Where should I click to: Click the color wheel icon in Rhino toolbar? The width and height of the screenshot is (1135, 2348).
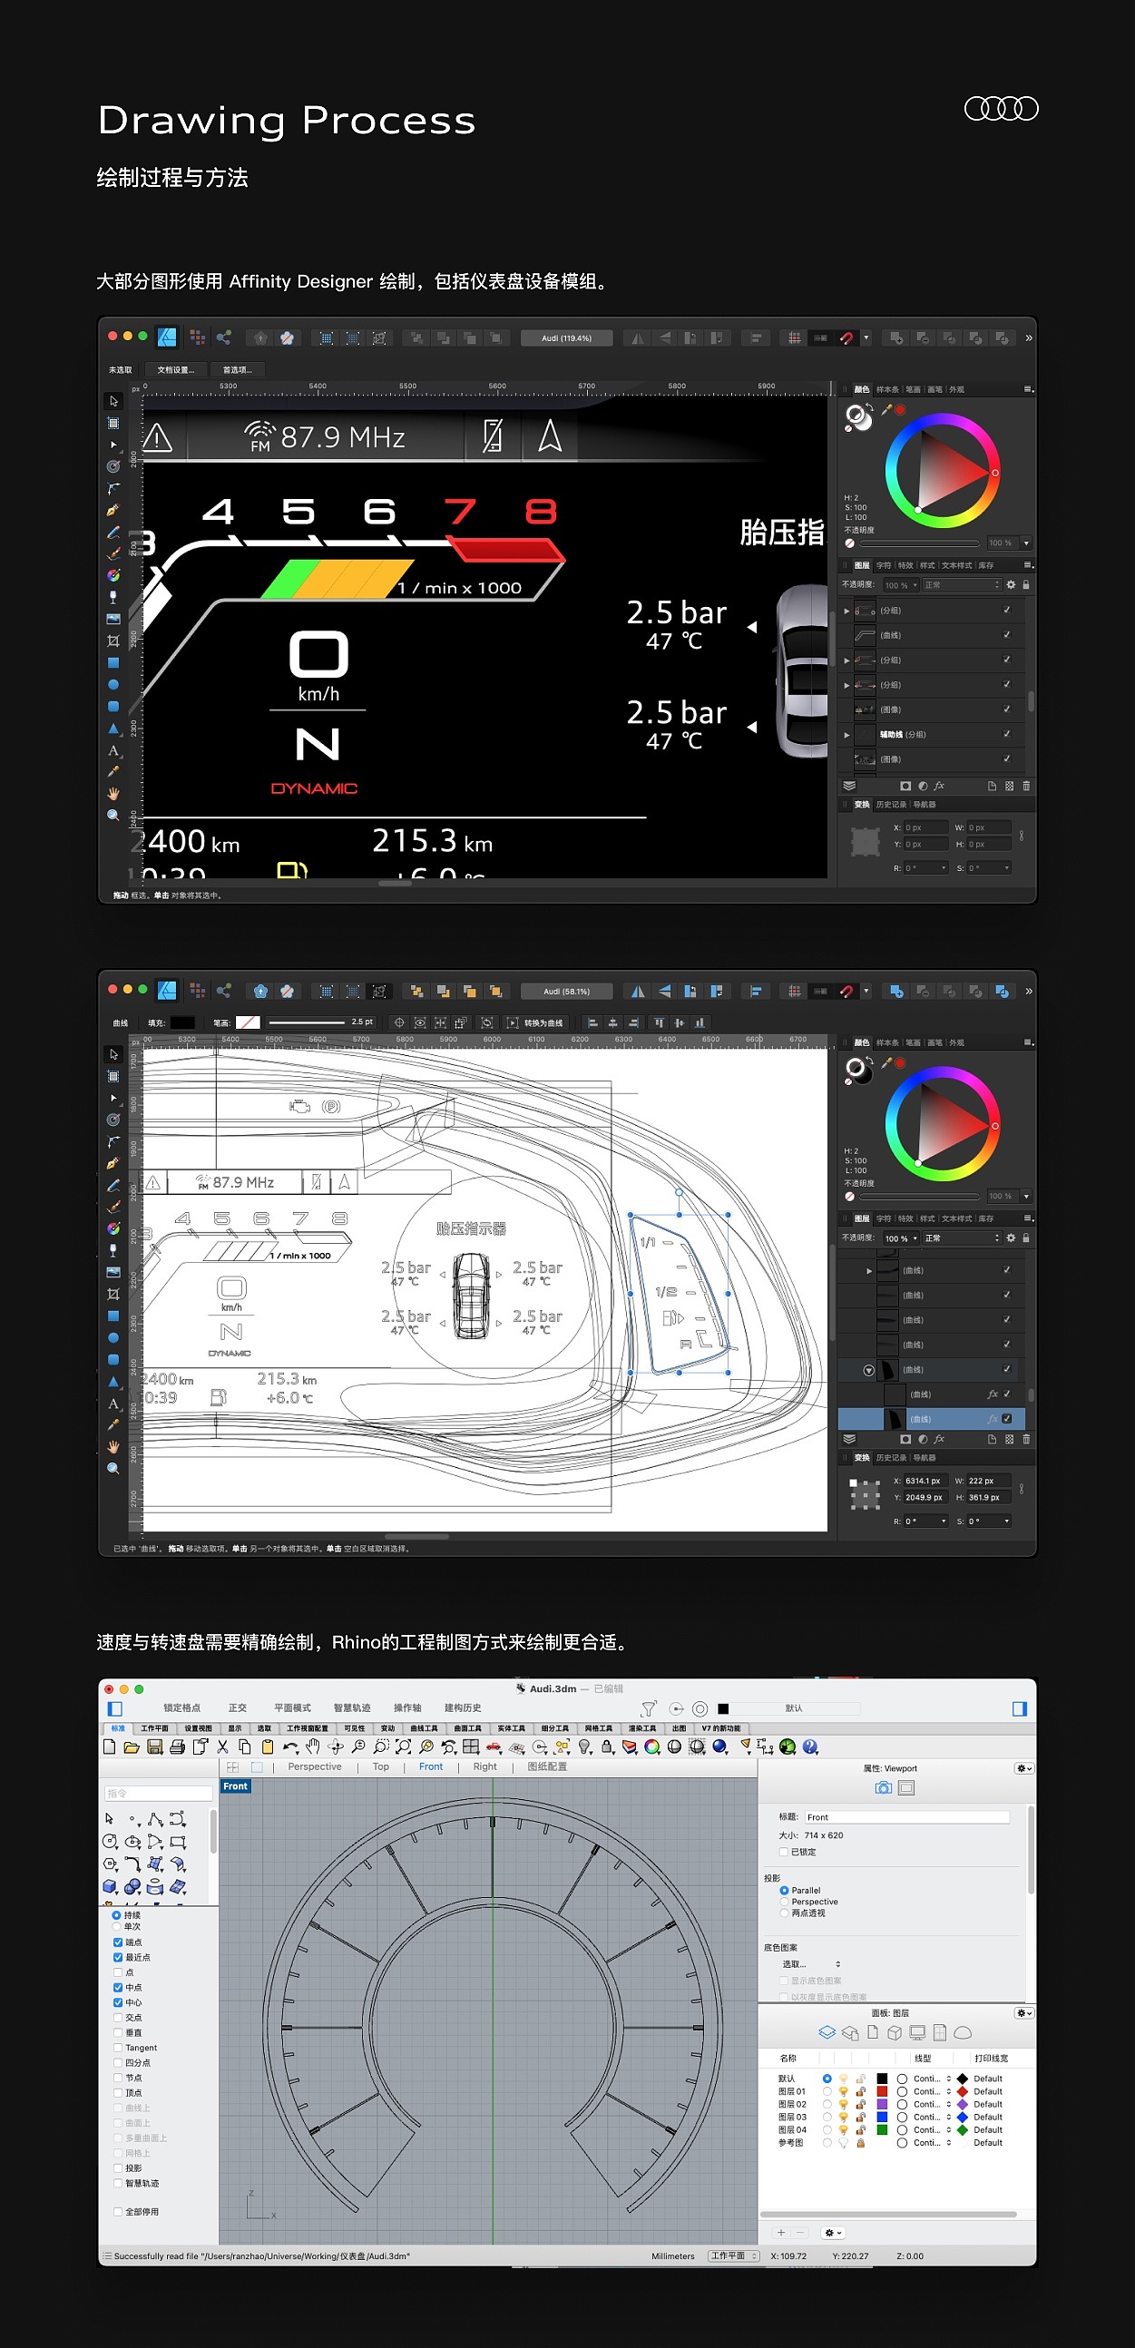pyautogui.click(x=651, y=1746)
